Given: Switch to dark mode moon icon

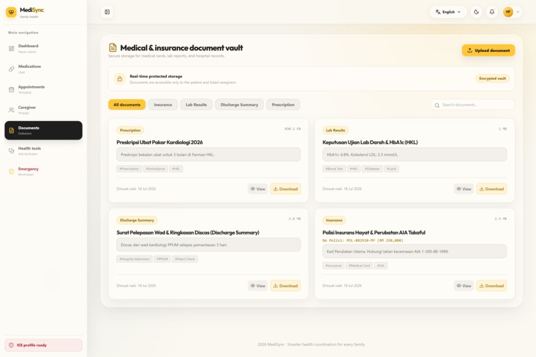Looking at the screenshot, I should pyautogui.click(x=476, y=12).
